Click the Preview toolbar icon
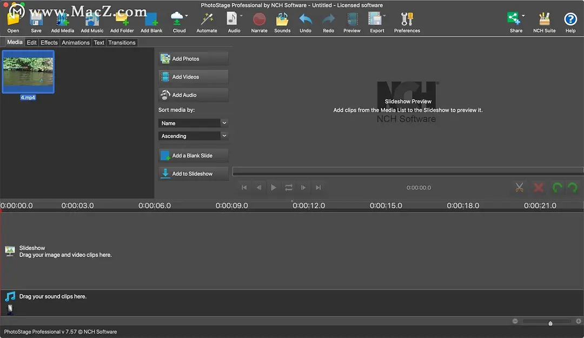Screen dimensions: 584x338 352,19
